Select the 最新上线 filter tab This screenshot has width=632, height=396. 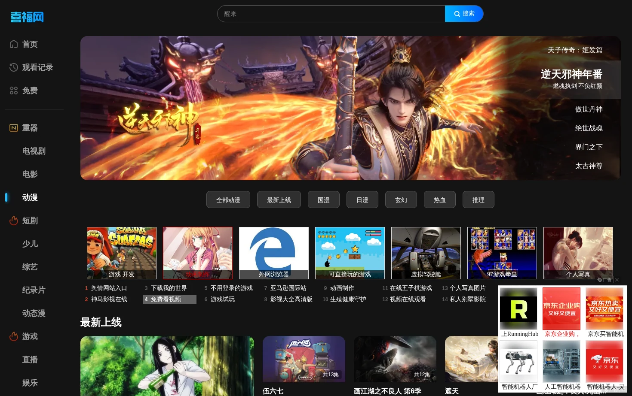279,200
